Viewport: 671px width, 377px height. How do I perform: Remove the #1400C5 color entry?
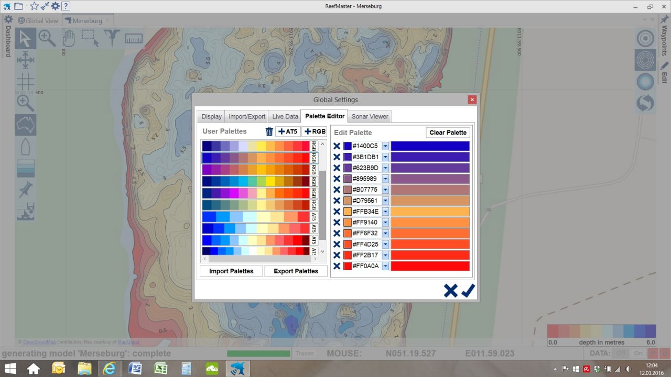337,146
